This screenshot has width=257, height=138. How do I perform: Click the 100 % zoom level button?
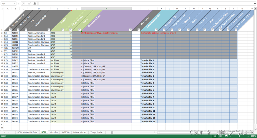pos(253,136)
